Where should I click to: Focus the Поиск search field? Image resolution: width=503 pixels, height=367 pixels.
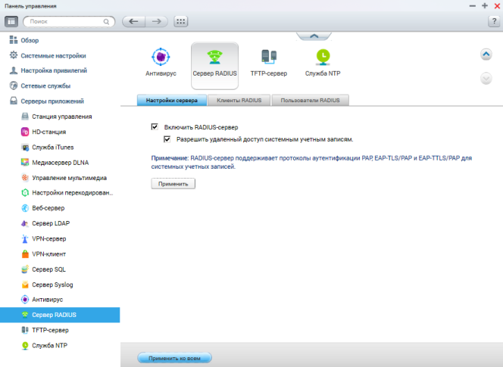(69, 21)
